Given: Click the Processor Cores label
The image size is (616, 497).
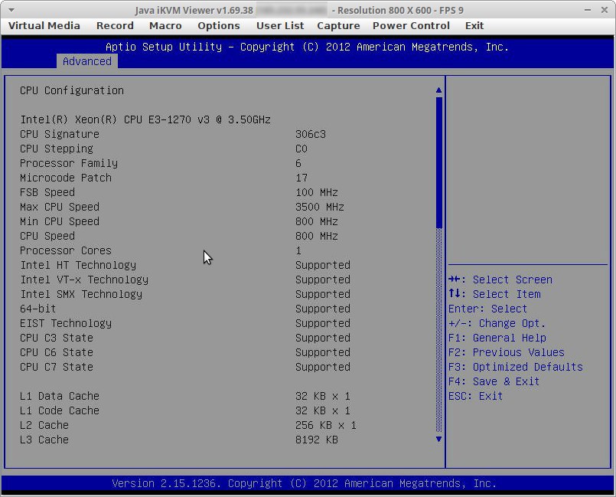Looking at the screenshot, I should (66, 250).
